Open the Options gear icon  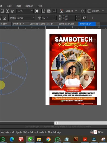coord(82,11)
